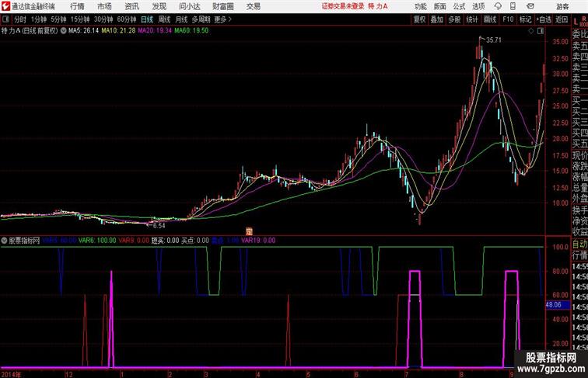Expand the main chart indicator dropdown arrow

63,31
